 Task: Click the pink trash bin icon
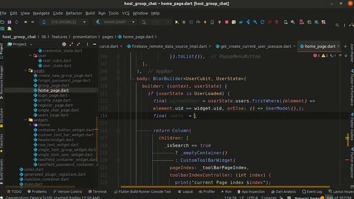click(x=277, y=22)
